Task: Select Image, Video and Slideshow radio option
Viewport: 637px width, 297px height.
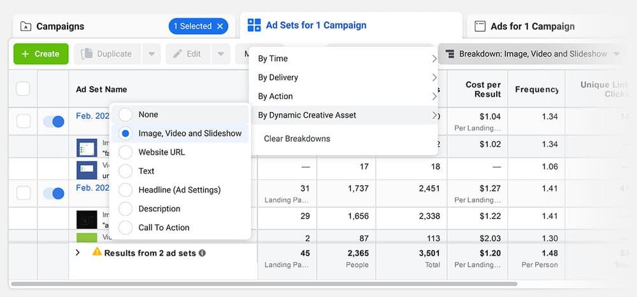Action: tap(125, 134)
